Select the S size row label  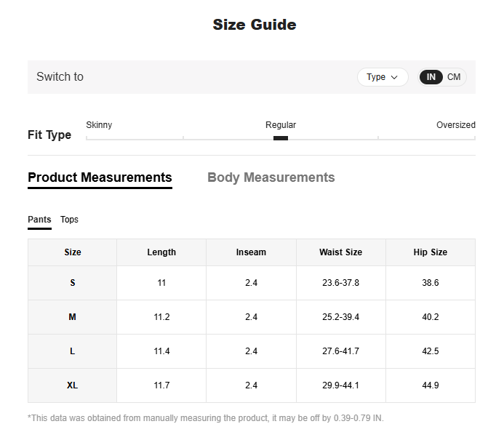tap(73, 283)
